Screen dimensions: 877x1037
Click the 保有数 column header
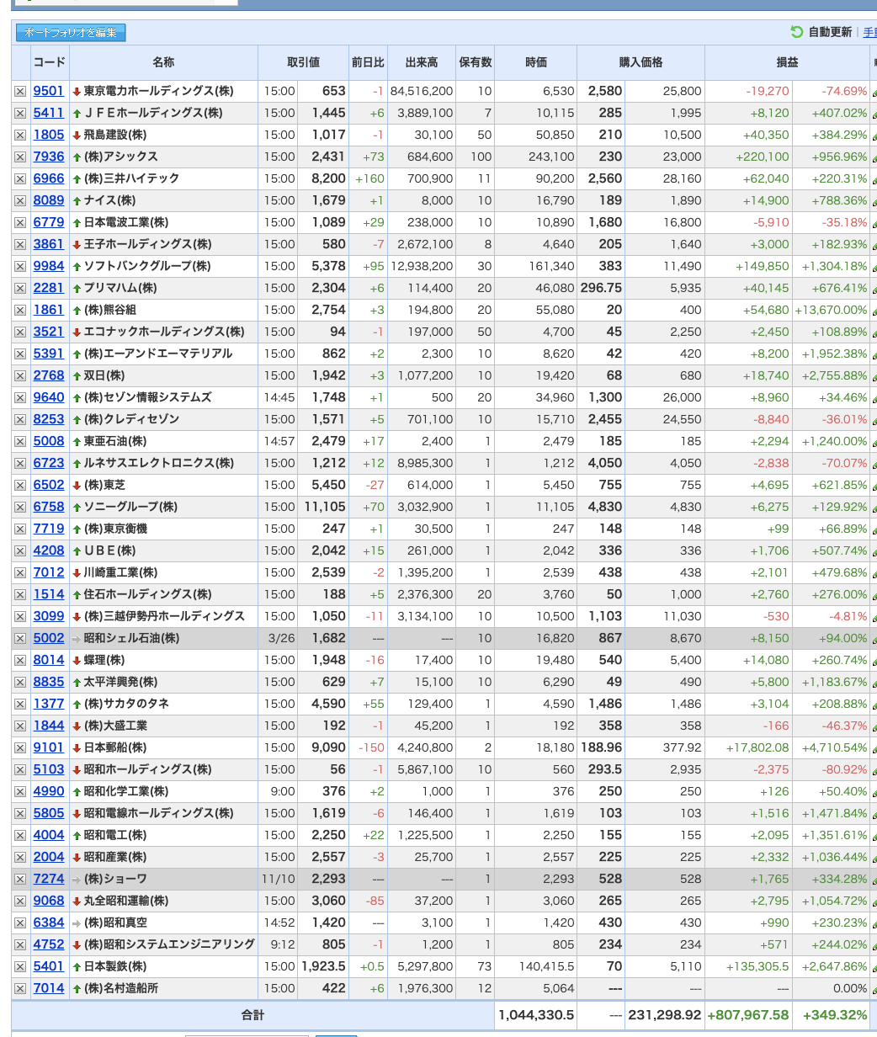point(475,62)
